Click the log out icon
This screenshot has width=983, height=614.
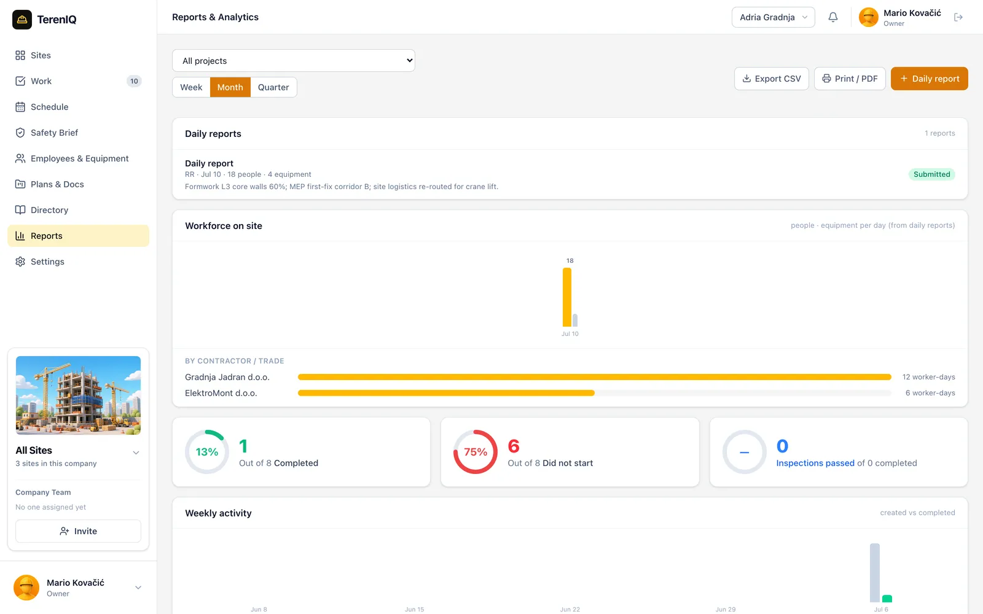pyautogui.click(x=958, y=17)
